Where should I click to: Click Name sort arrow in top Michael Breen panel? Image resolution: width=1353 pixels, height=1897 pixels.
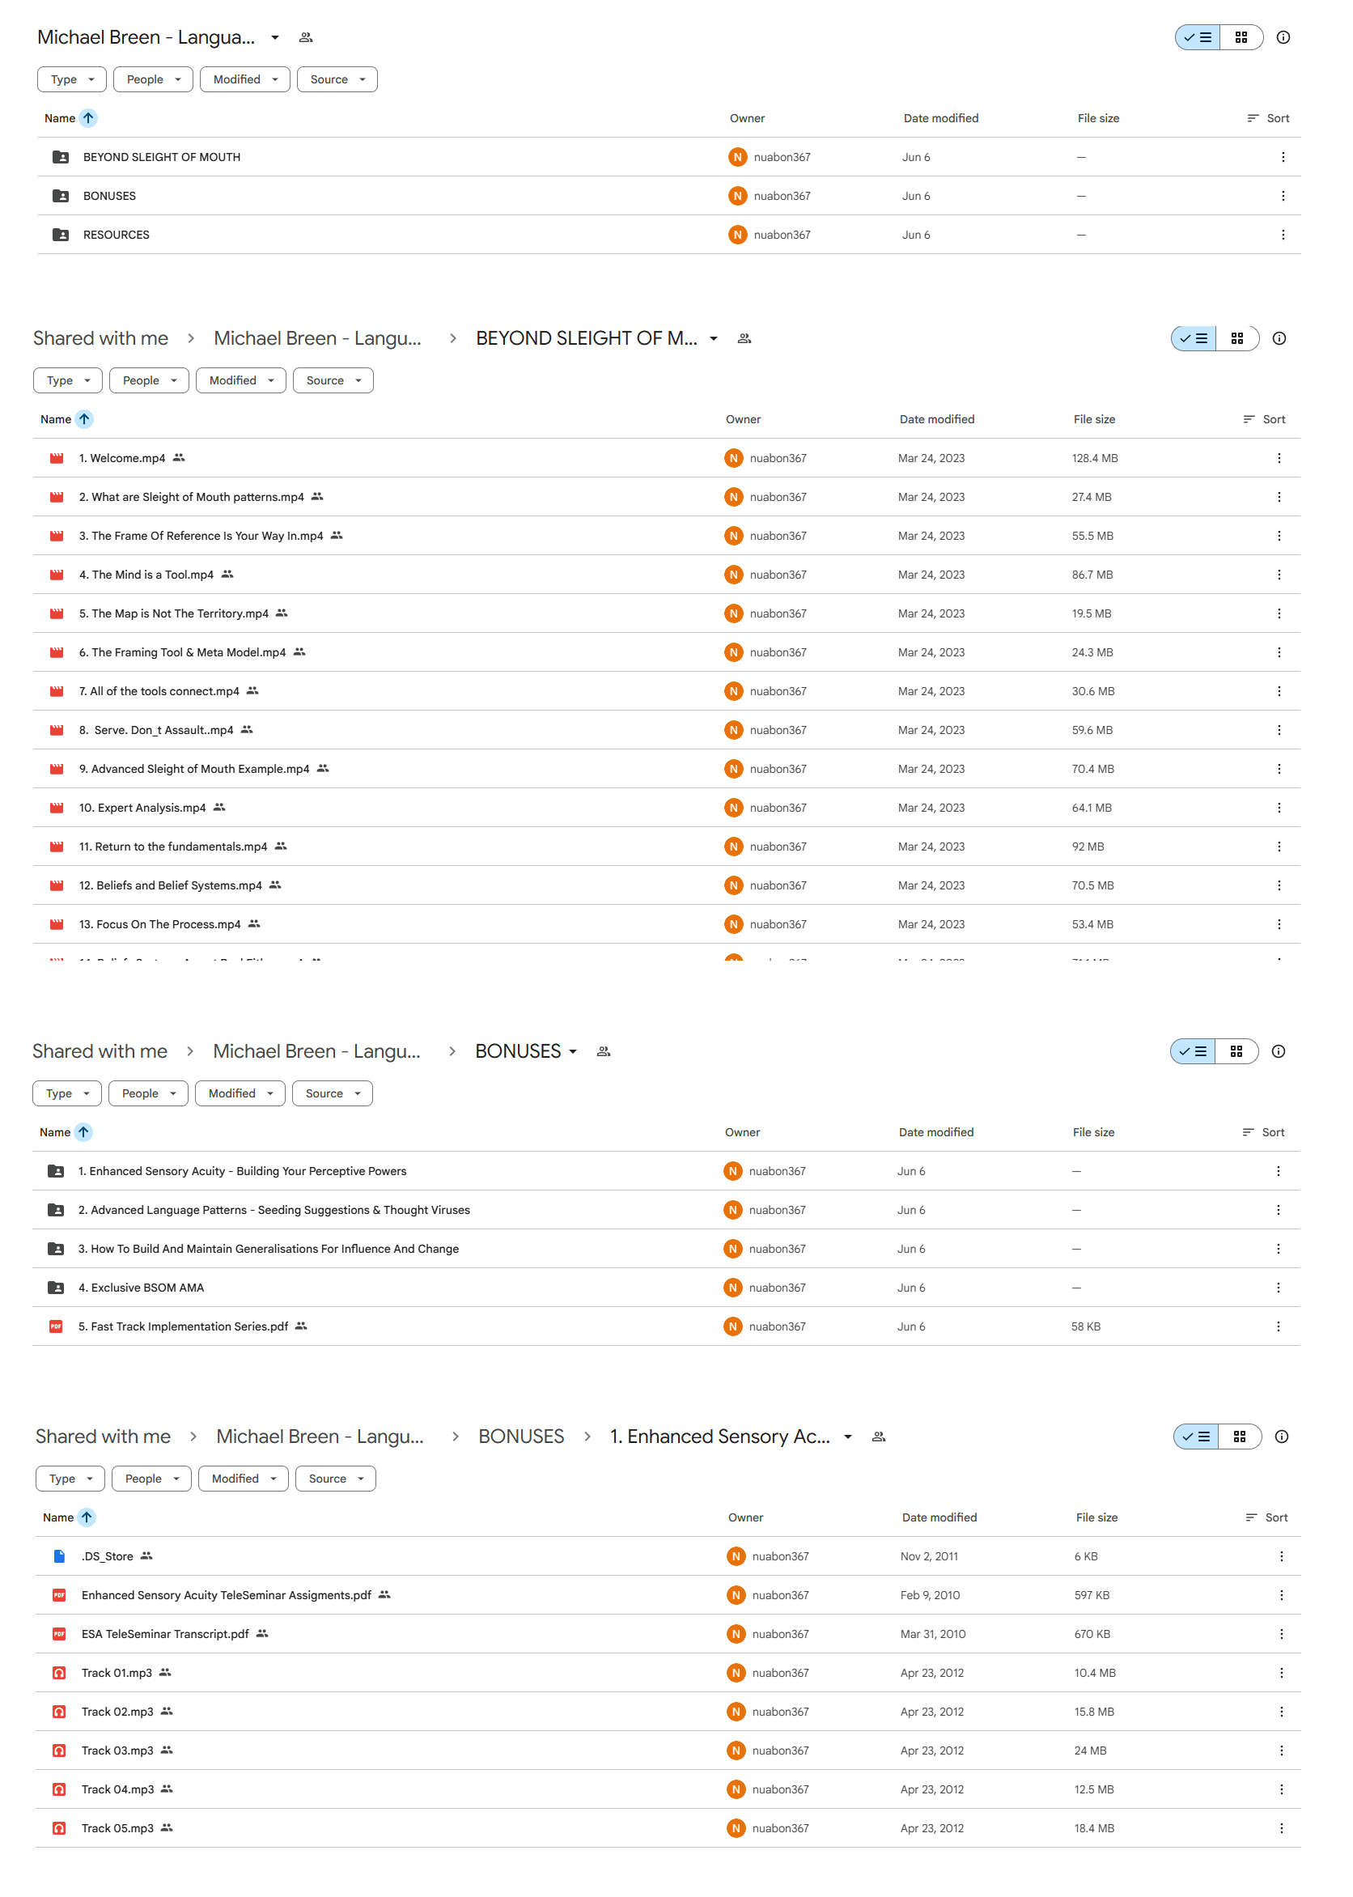click(88, 118)
